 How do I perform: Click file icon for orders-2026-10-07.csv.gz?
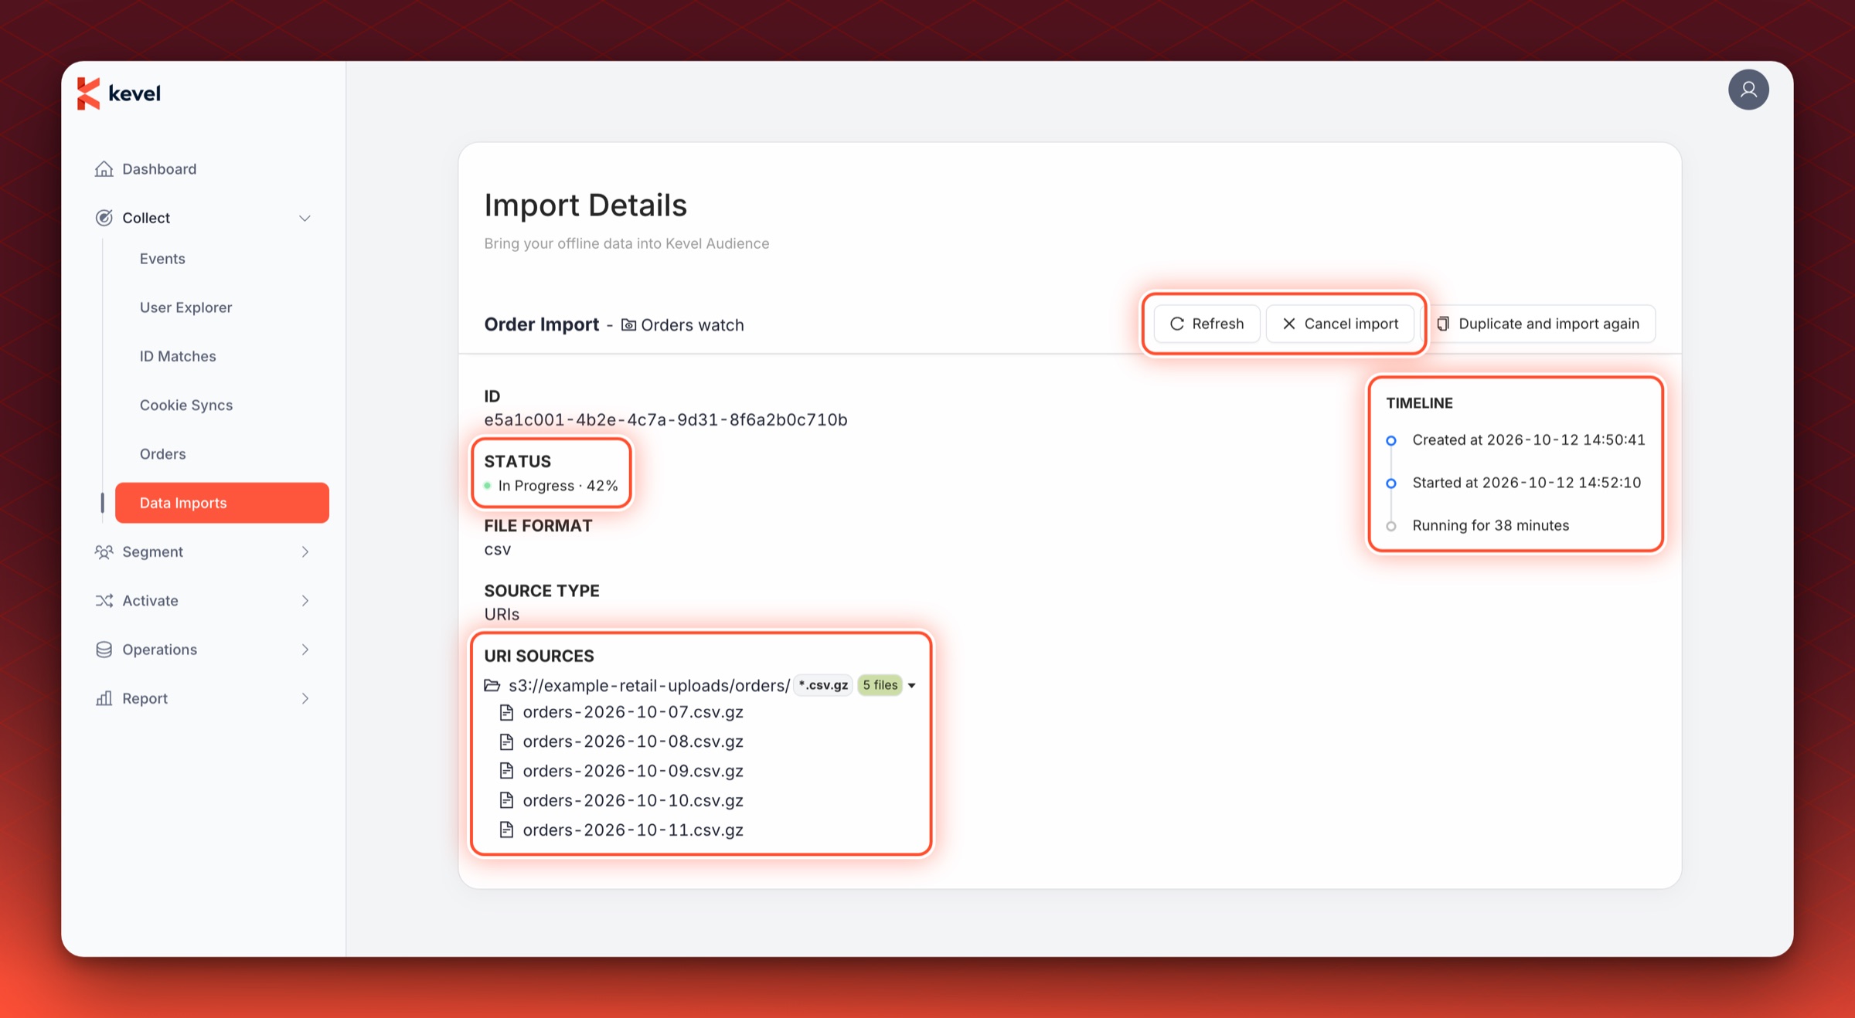pyautogui.click(x=506, y=712)
